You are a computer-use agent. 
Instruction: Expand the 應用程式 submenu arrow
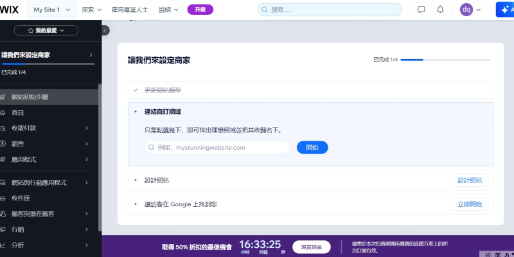pyautogui.click(x=87, y=159)
